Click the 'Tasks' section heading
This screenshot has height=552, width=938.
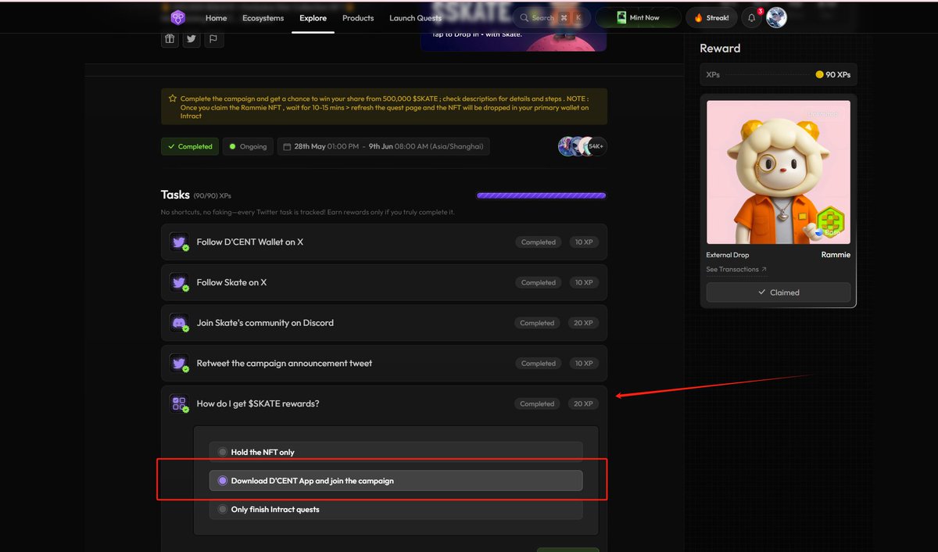[x=175, y=195]
